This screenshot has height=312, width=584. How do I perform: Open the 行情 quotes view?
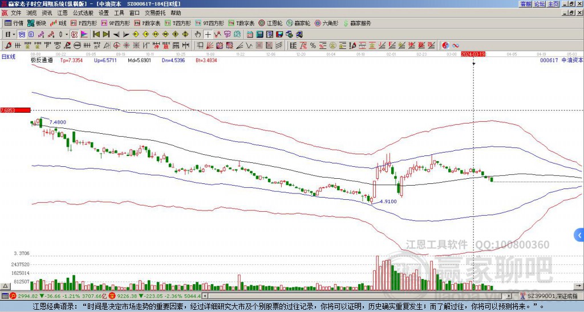click(14, 23)
